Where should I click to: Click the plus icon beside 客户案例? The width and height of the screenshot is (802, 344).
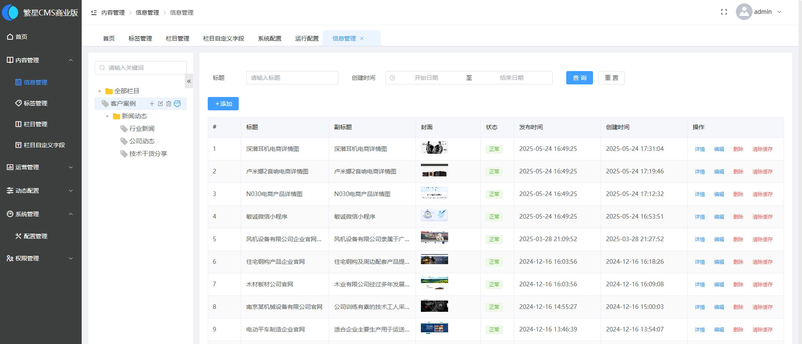(152, 104)
